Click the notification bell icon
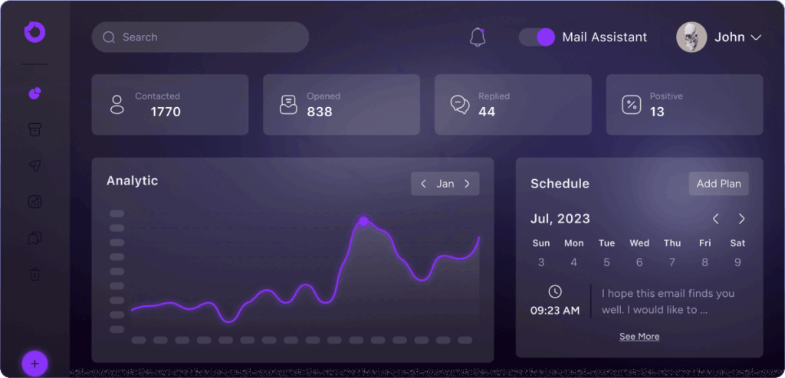The height and width of the screenshot is (378, 785). tap(478, 37)
